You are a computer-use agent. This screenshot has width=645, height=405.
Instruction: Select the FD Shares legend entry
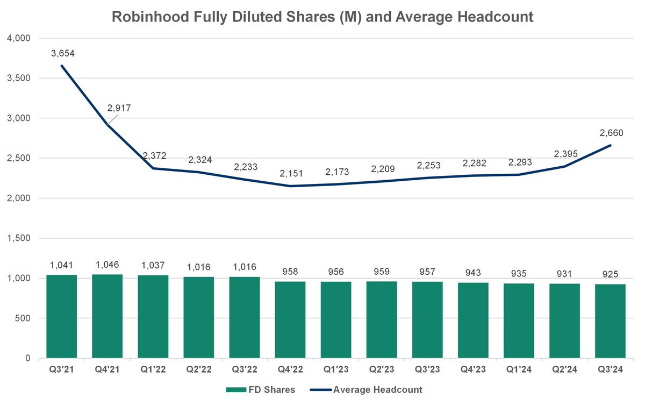click(261, 390)
